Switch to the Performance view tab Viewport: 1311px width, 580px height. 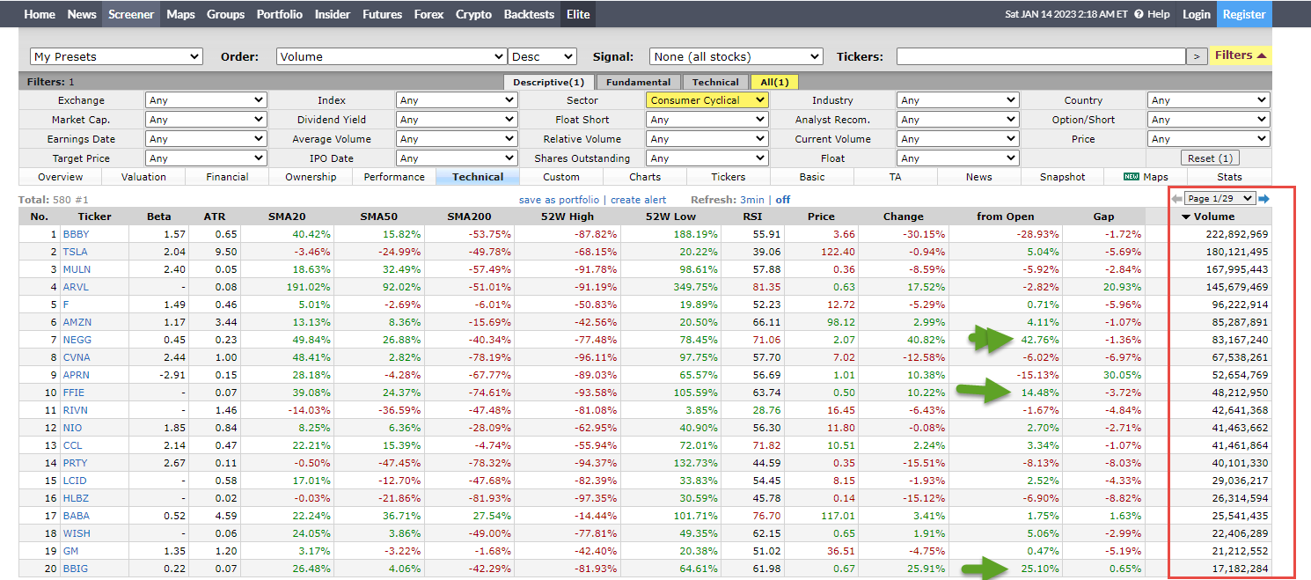click(394, 177)
